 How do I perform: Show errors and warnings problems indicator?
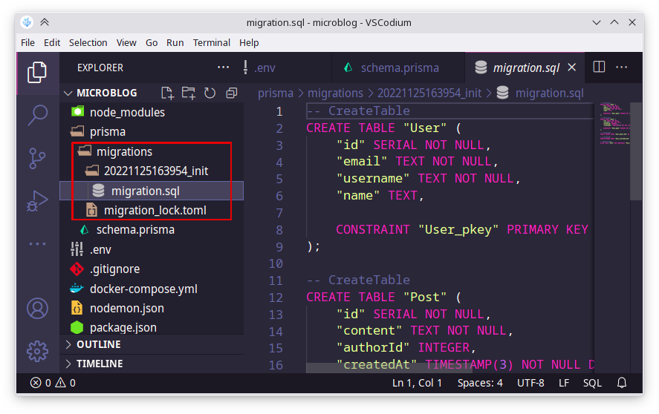coord(53,383)
